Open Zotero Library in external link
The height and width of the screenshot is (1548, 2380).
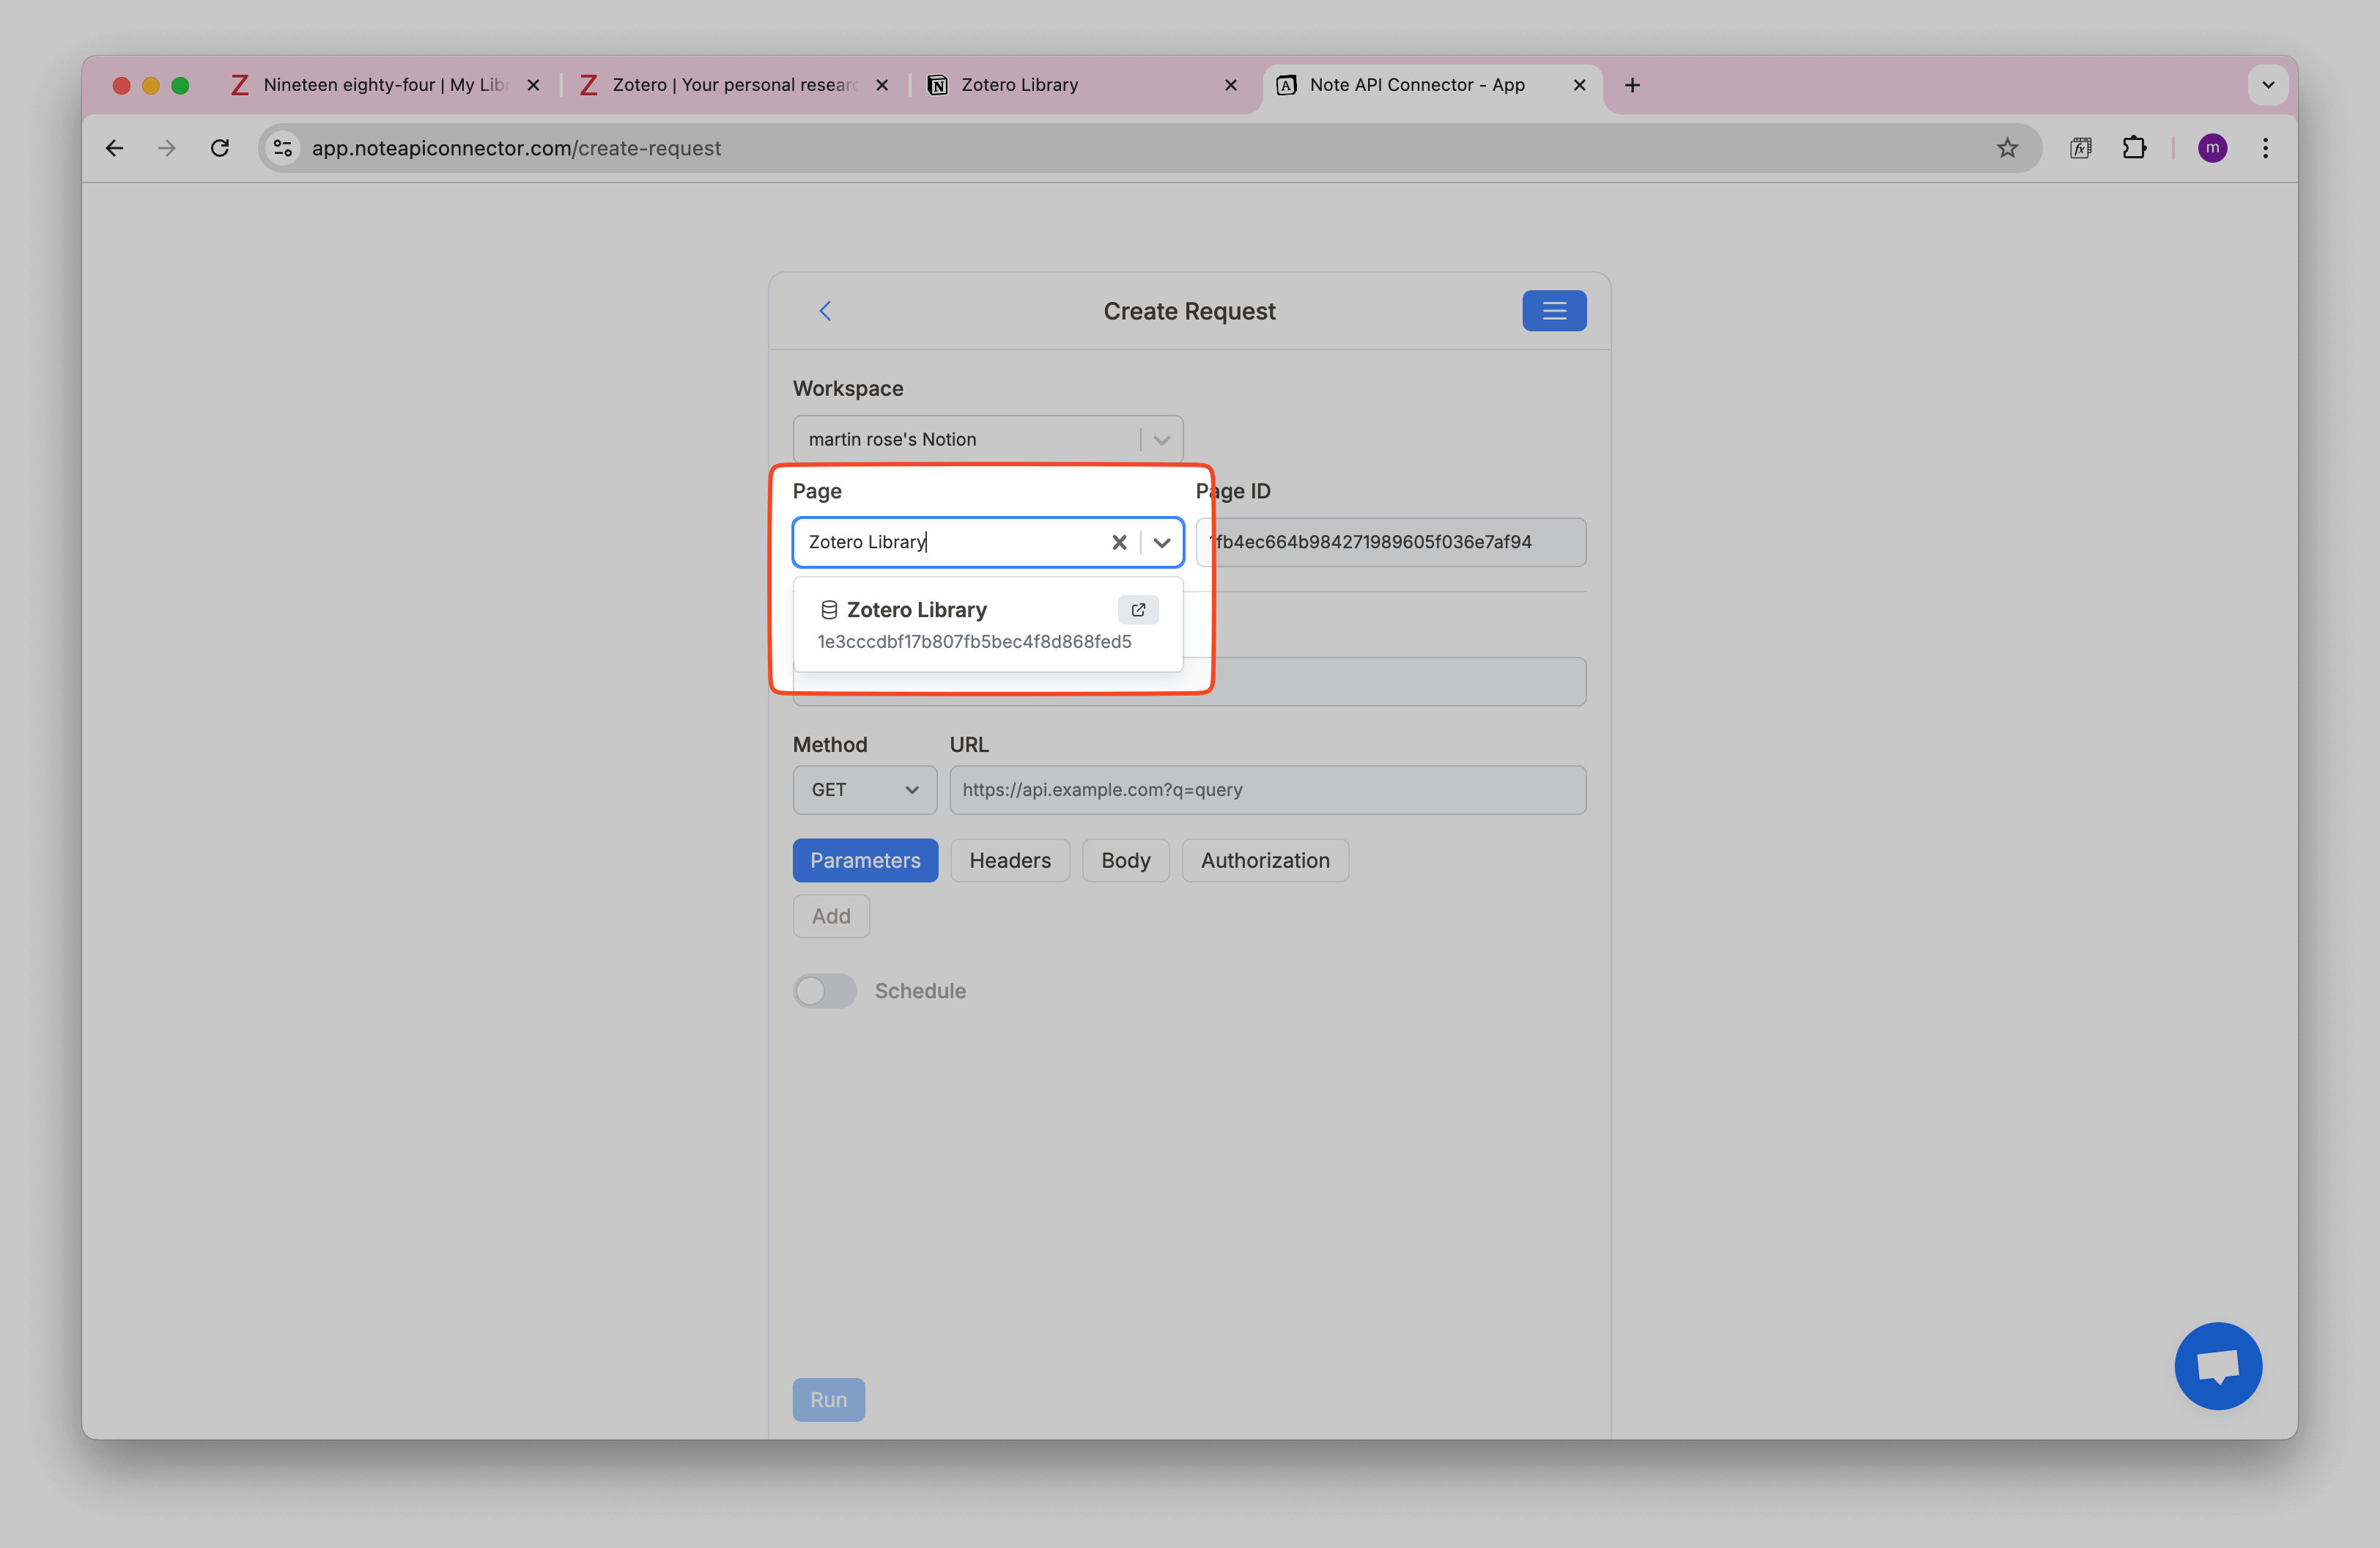1138,610
